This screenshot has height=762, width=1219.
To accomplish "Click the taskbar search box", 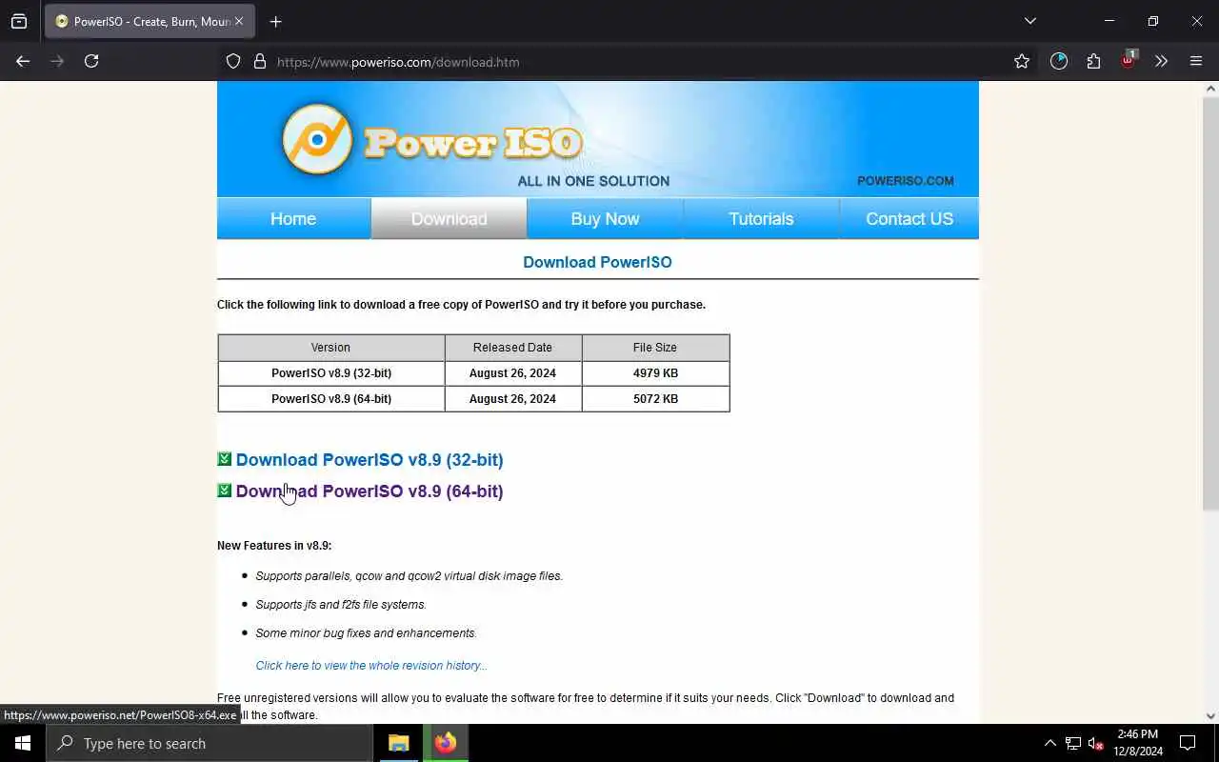I will point(210,743).
